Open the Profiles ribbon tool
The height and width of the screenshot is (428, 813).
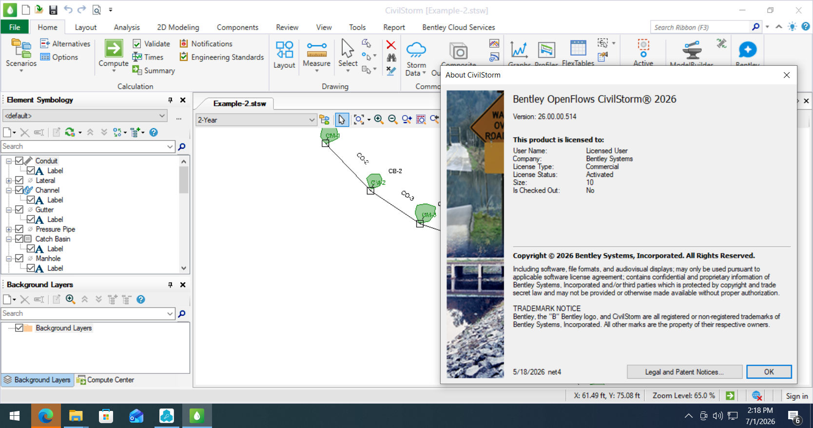click(546, 54)
